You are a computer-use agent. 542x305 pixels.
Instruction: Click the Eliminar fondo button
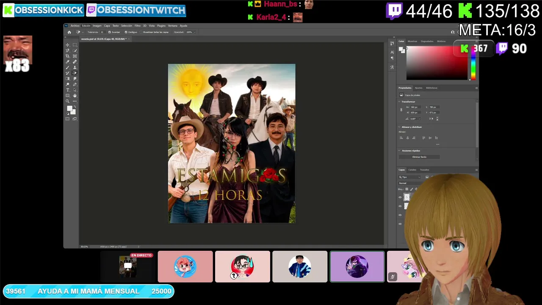coord(419,157)
